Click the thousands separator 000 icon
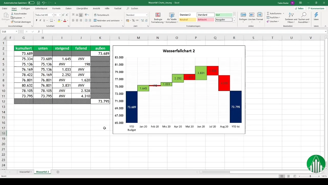This screenshot has width=328, height=185. (137, 20)
